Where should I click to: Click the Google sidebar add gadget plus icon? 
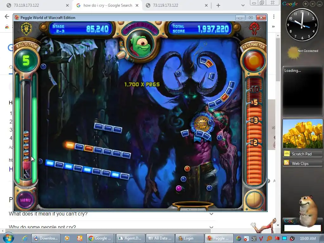[x=306, y=4]
